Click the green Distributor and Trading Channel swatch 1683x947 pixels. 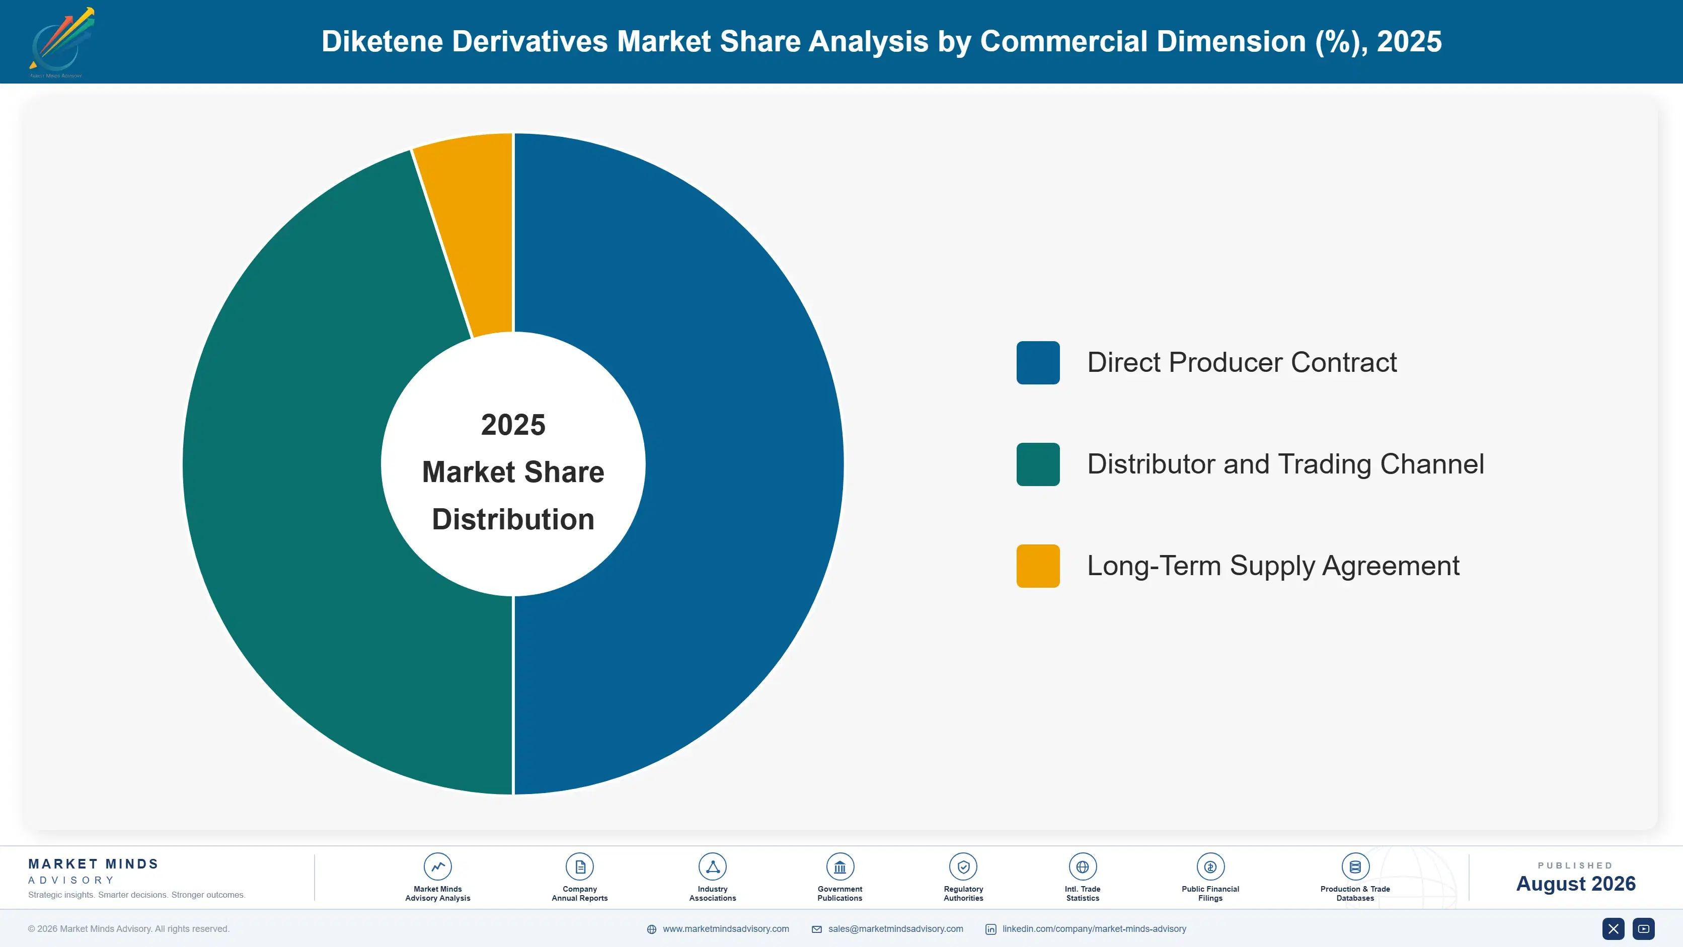[x=1037, y=464]
